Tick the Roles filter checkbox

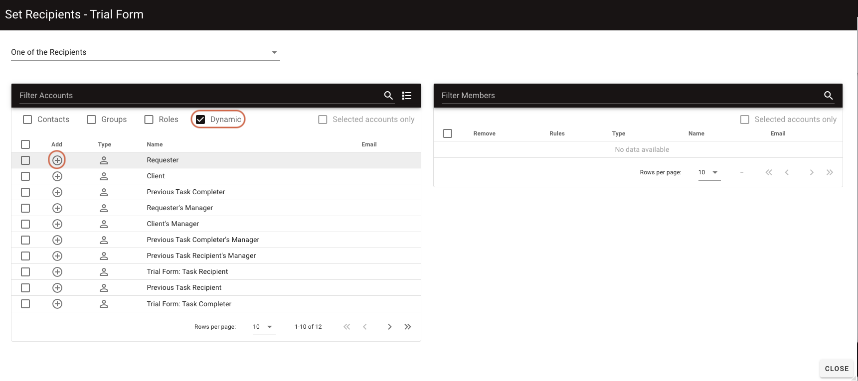click(x=149, y=120)
